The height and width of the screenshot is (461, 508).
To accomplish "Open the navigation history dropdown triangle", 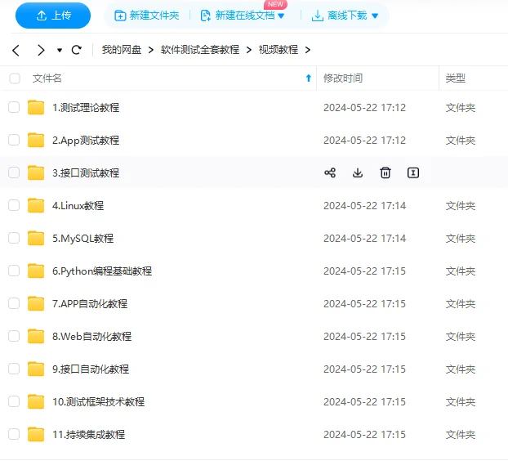I will tap(60, 50).
